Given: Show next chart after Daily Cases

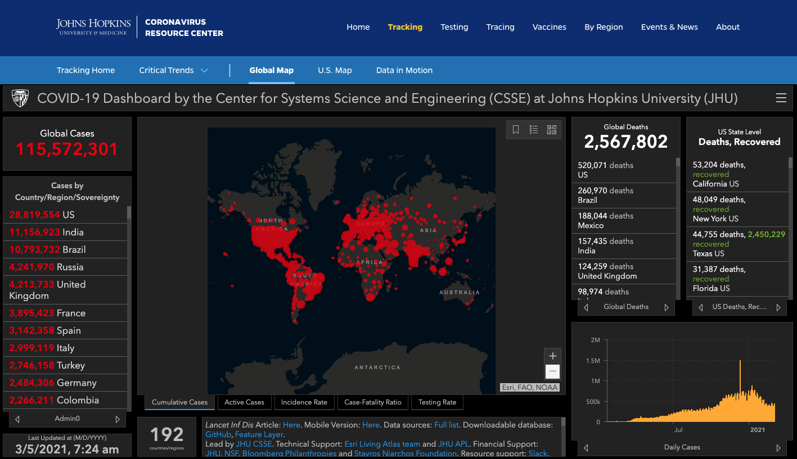Looking at the screenshot, I should (x=778, y=448).
